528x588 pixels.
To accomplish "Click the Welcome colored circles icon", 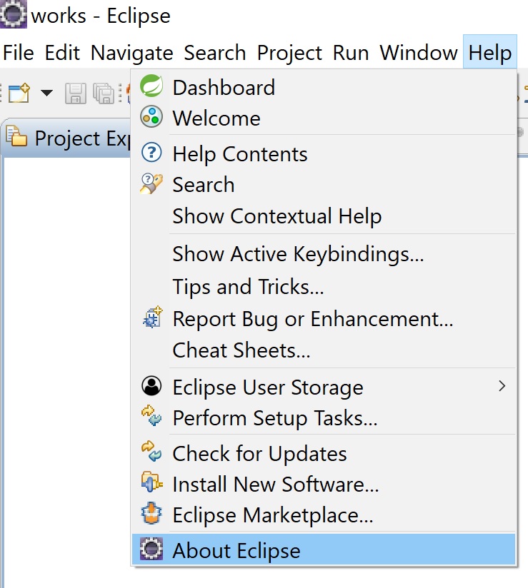I will (151, 116).
